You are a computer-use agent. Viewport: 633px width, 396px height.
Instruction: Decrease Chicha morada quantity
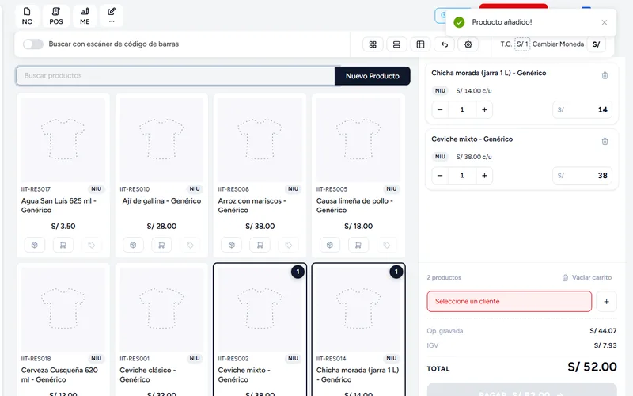click(440, 109)
